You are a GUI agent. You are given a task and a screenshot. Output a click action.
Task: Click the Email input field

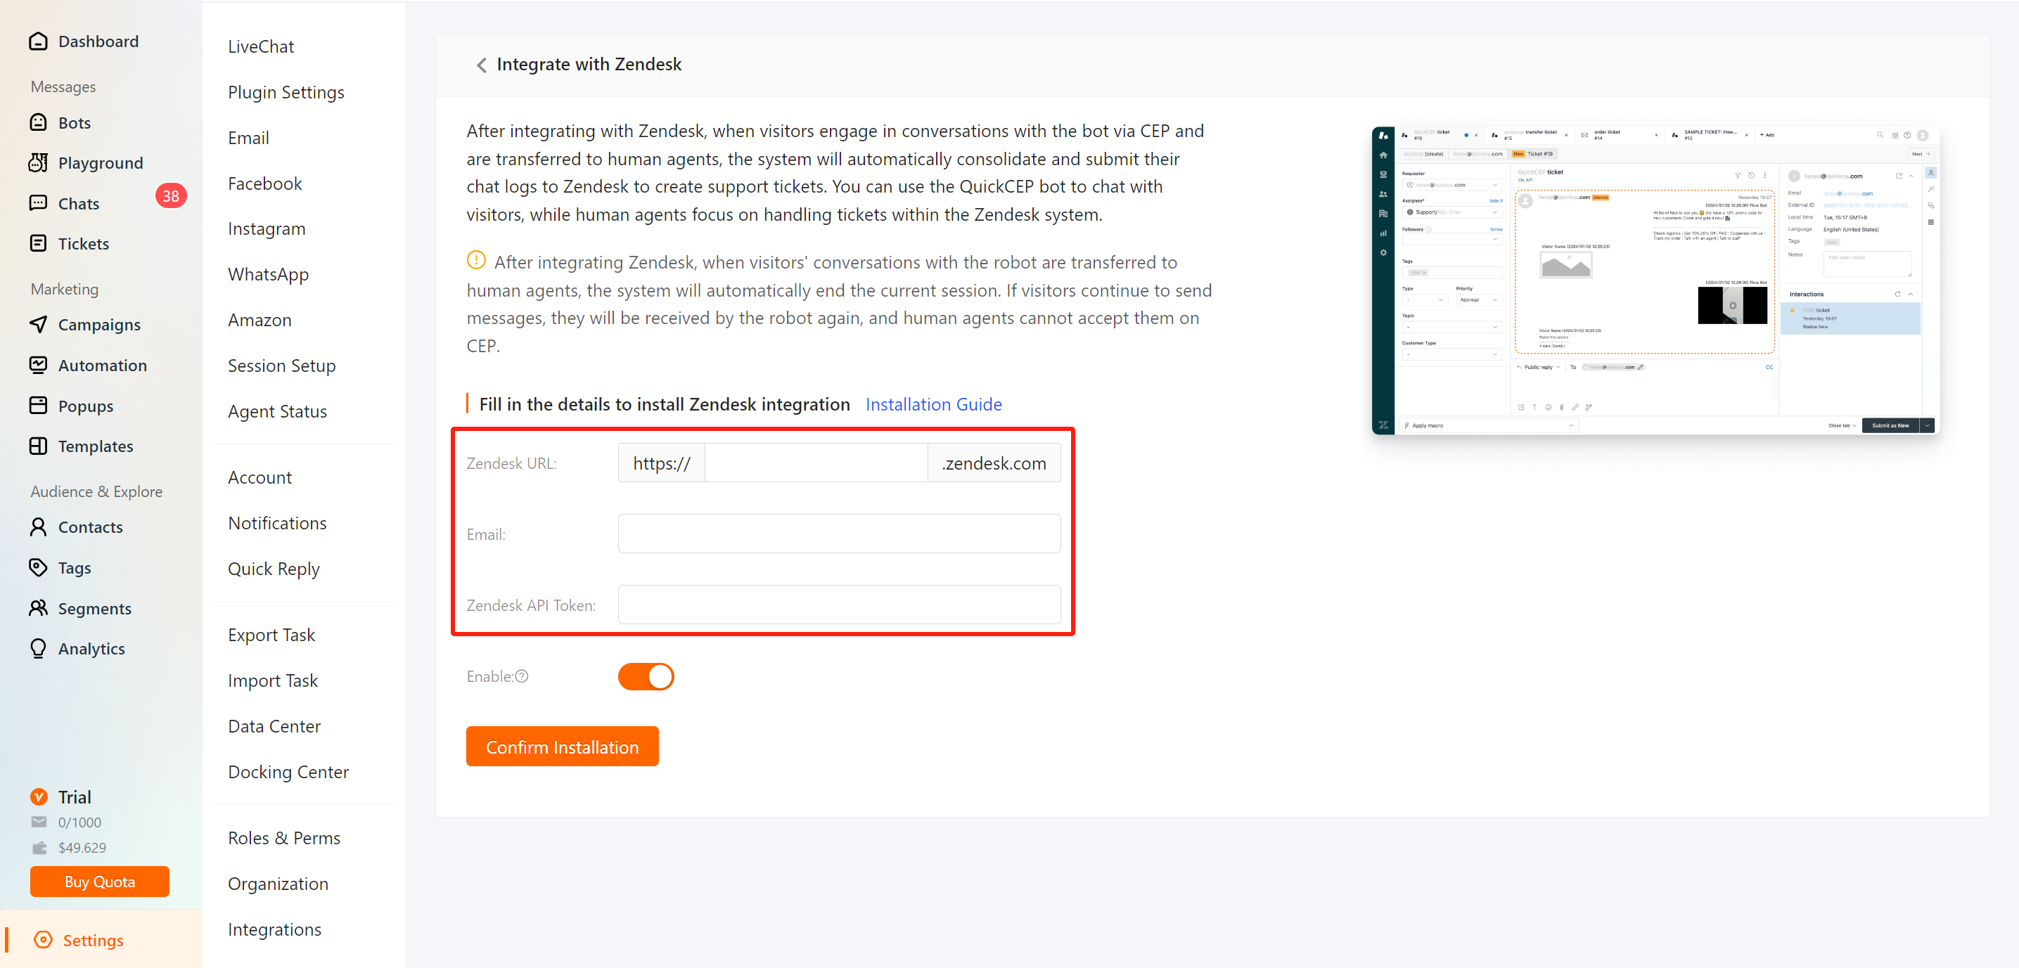839,534
